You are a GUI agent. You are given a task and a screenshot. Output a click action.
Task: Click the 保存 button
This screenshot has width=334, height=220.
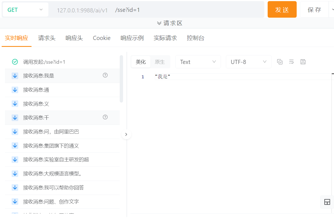point(314,9)
